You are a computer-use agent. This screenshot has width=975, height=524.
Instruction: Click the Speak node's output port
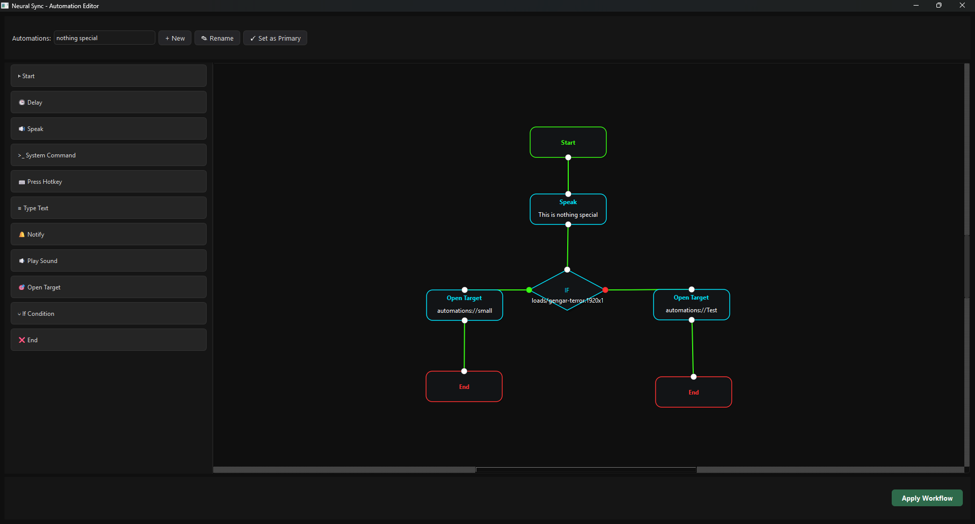click(568, 224)
